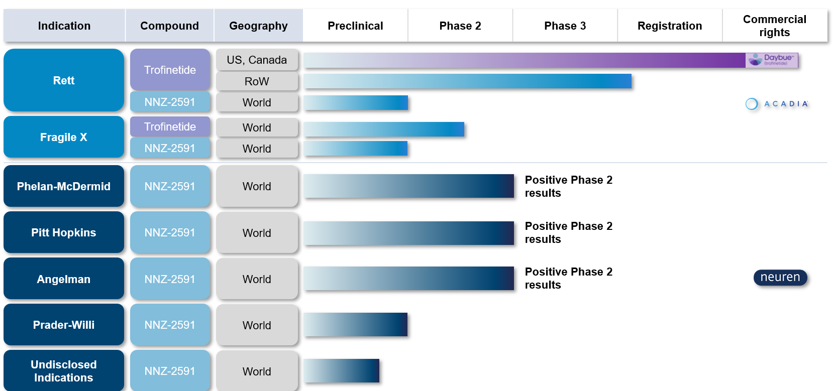Viewport: 833px width, 391px height.
Task: Click the Daybue trofinetide logo
Action: coord(771,60)
